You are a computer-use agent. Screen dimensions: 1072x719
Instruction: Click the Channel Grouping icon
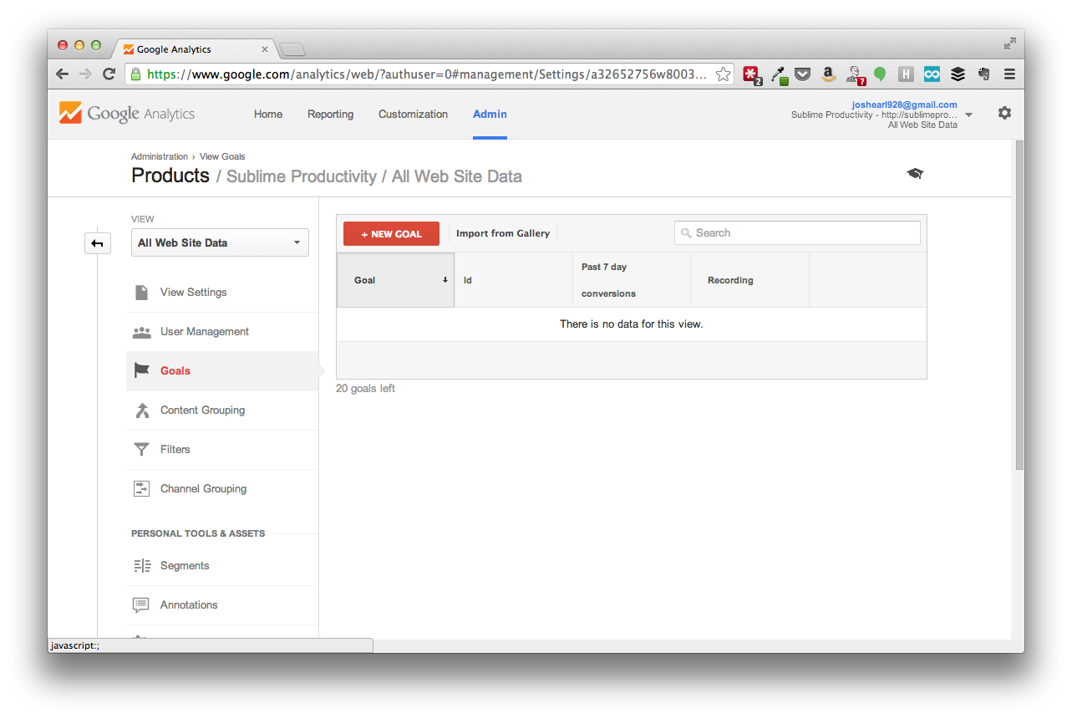(141, 489)
